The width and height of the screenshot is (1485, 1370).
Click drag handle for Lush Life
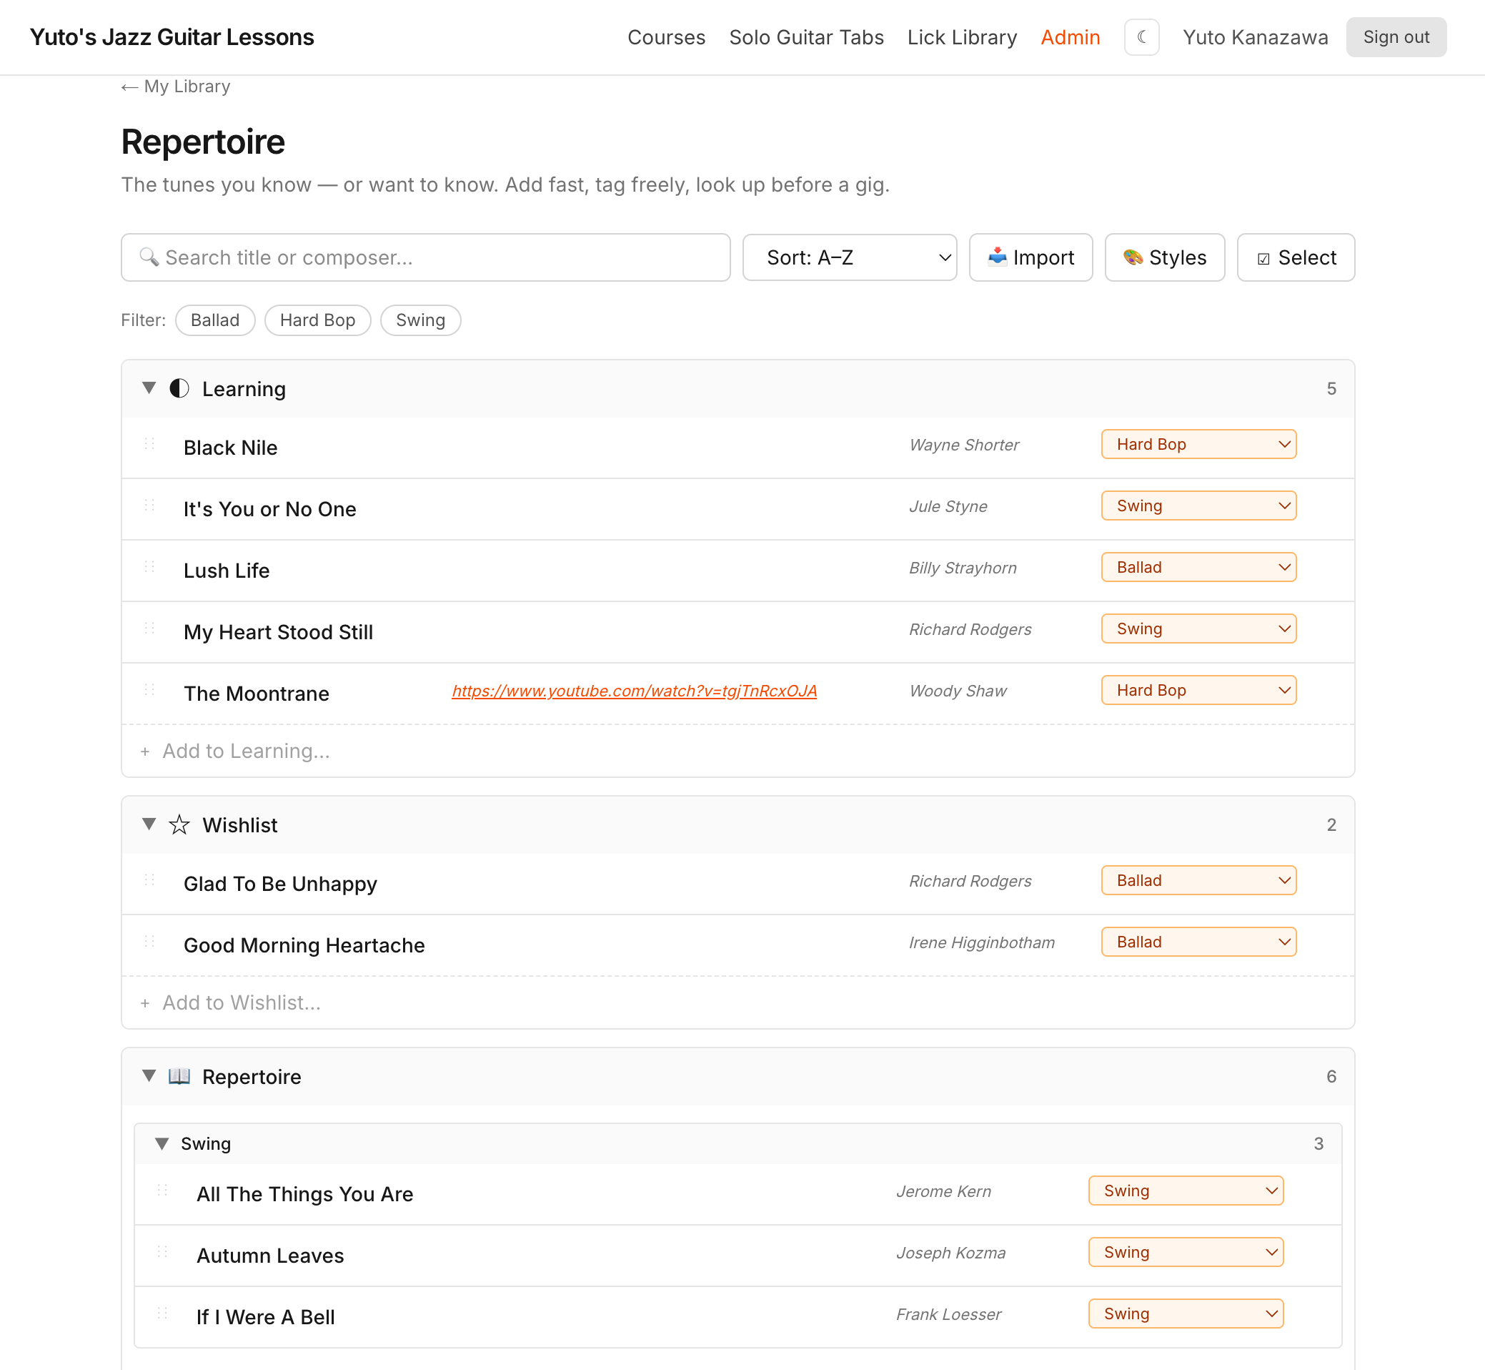click(x=149, y=567)
